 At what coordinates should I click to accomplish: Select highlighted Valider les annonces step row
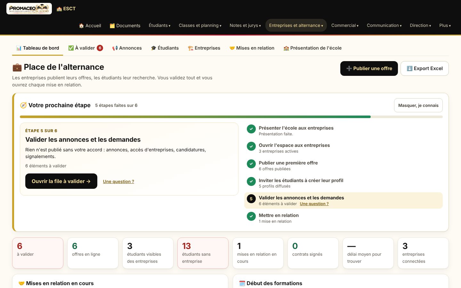(x=344, y=200)
